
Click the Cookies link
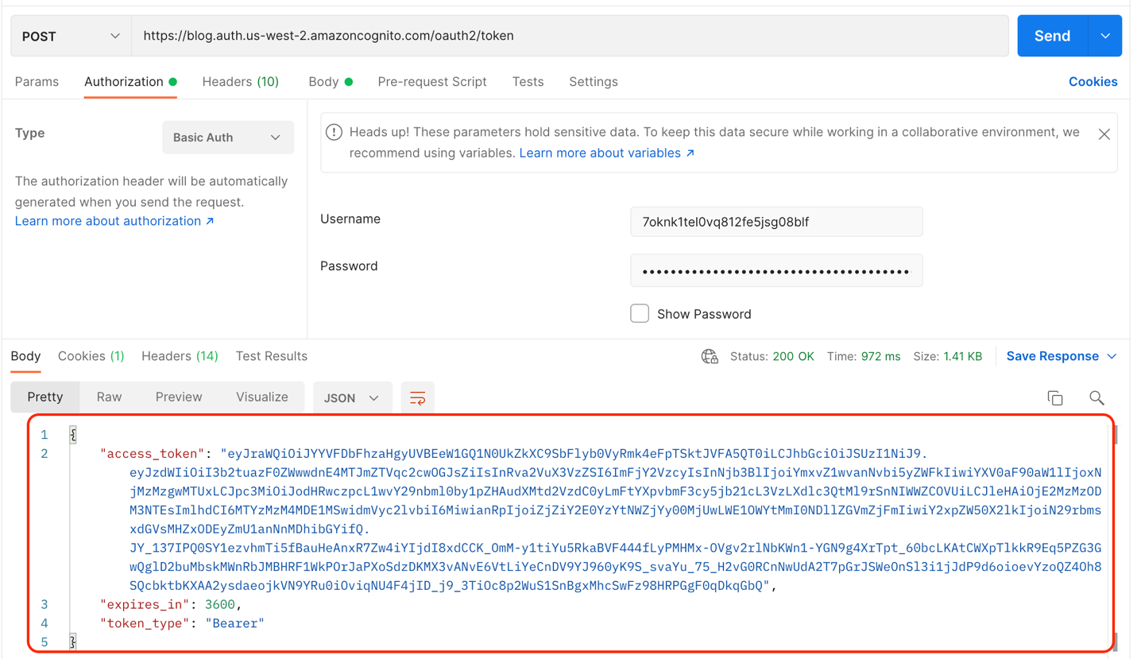click(x=1093, y=82)
